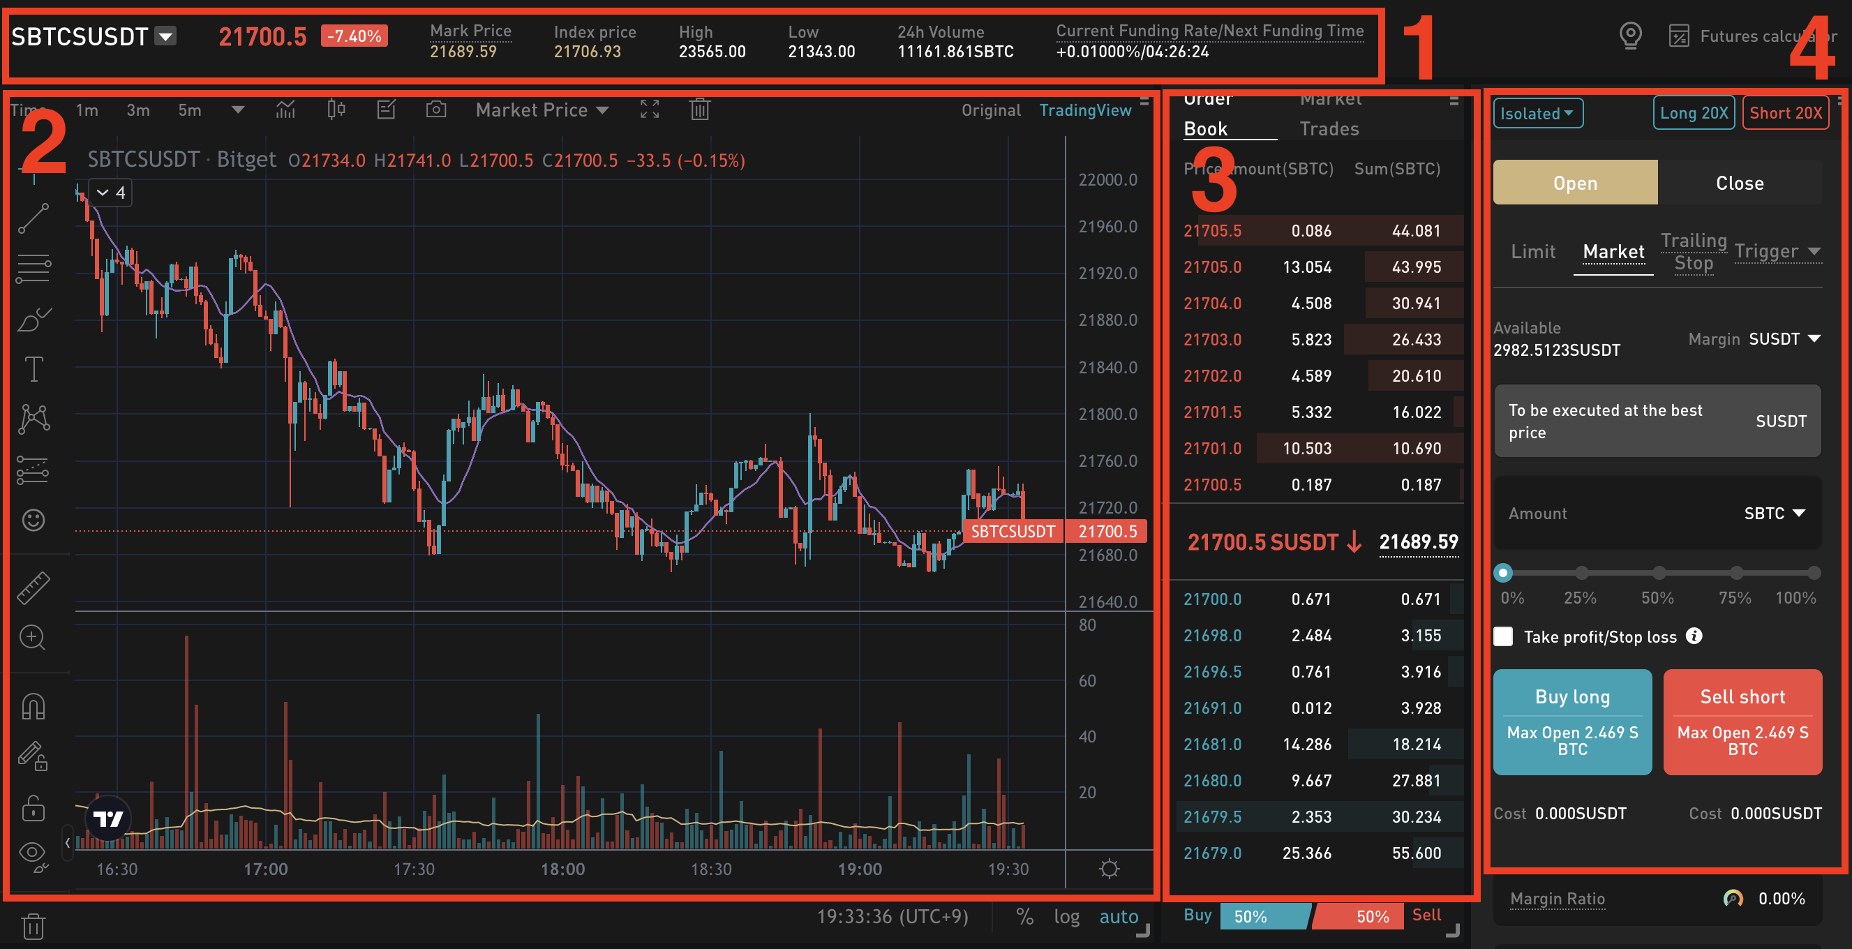Click the Long 20X leverage button

(1694, 113)
